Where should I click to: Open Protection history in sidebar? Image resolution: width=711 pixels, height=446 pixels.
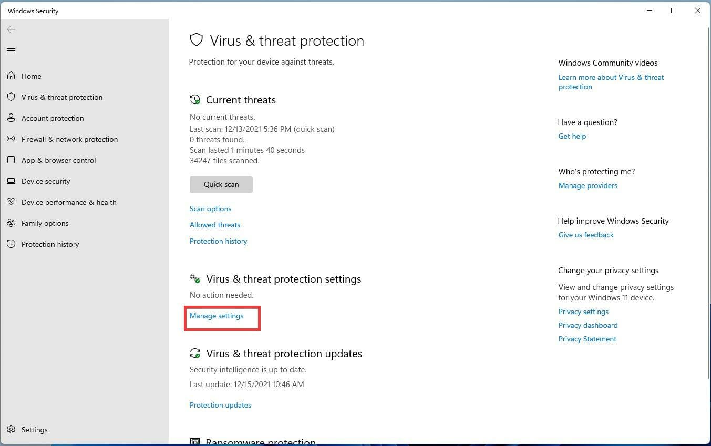click(50, 244)
